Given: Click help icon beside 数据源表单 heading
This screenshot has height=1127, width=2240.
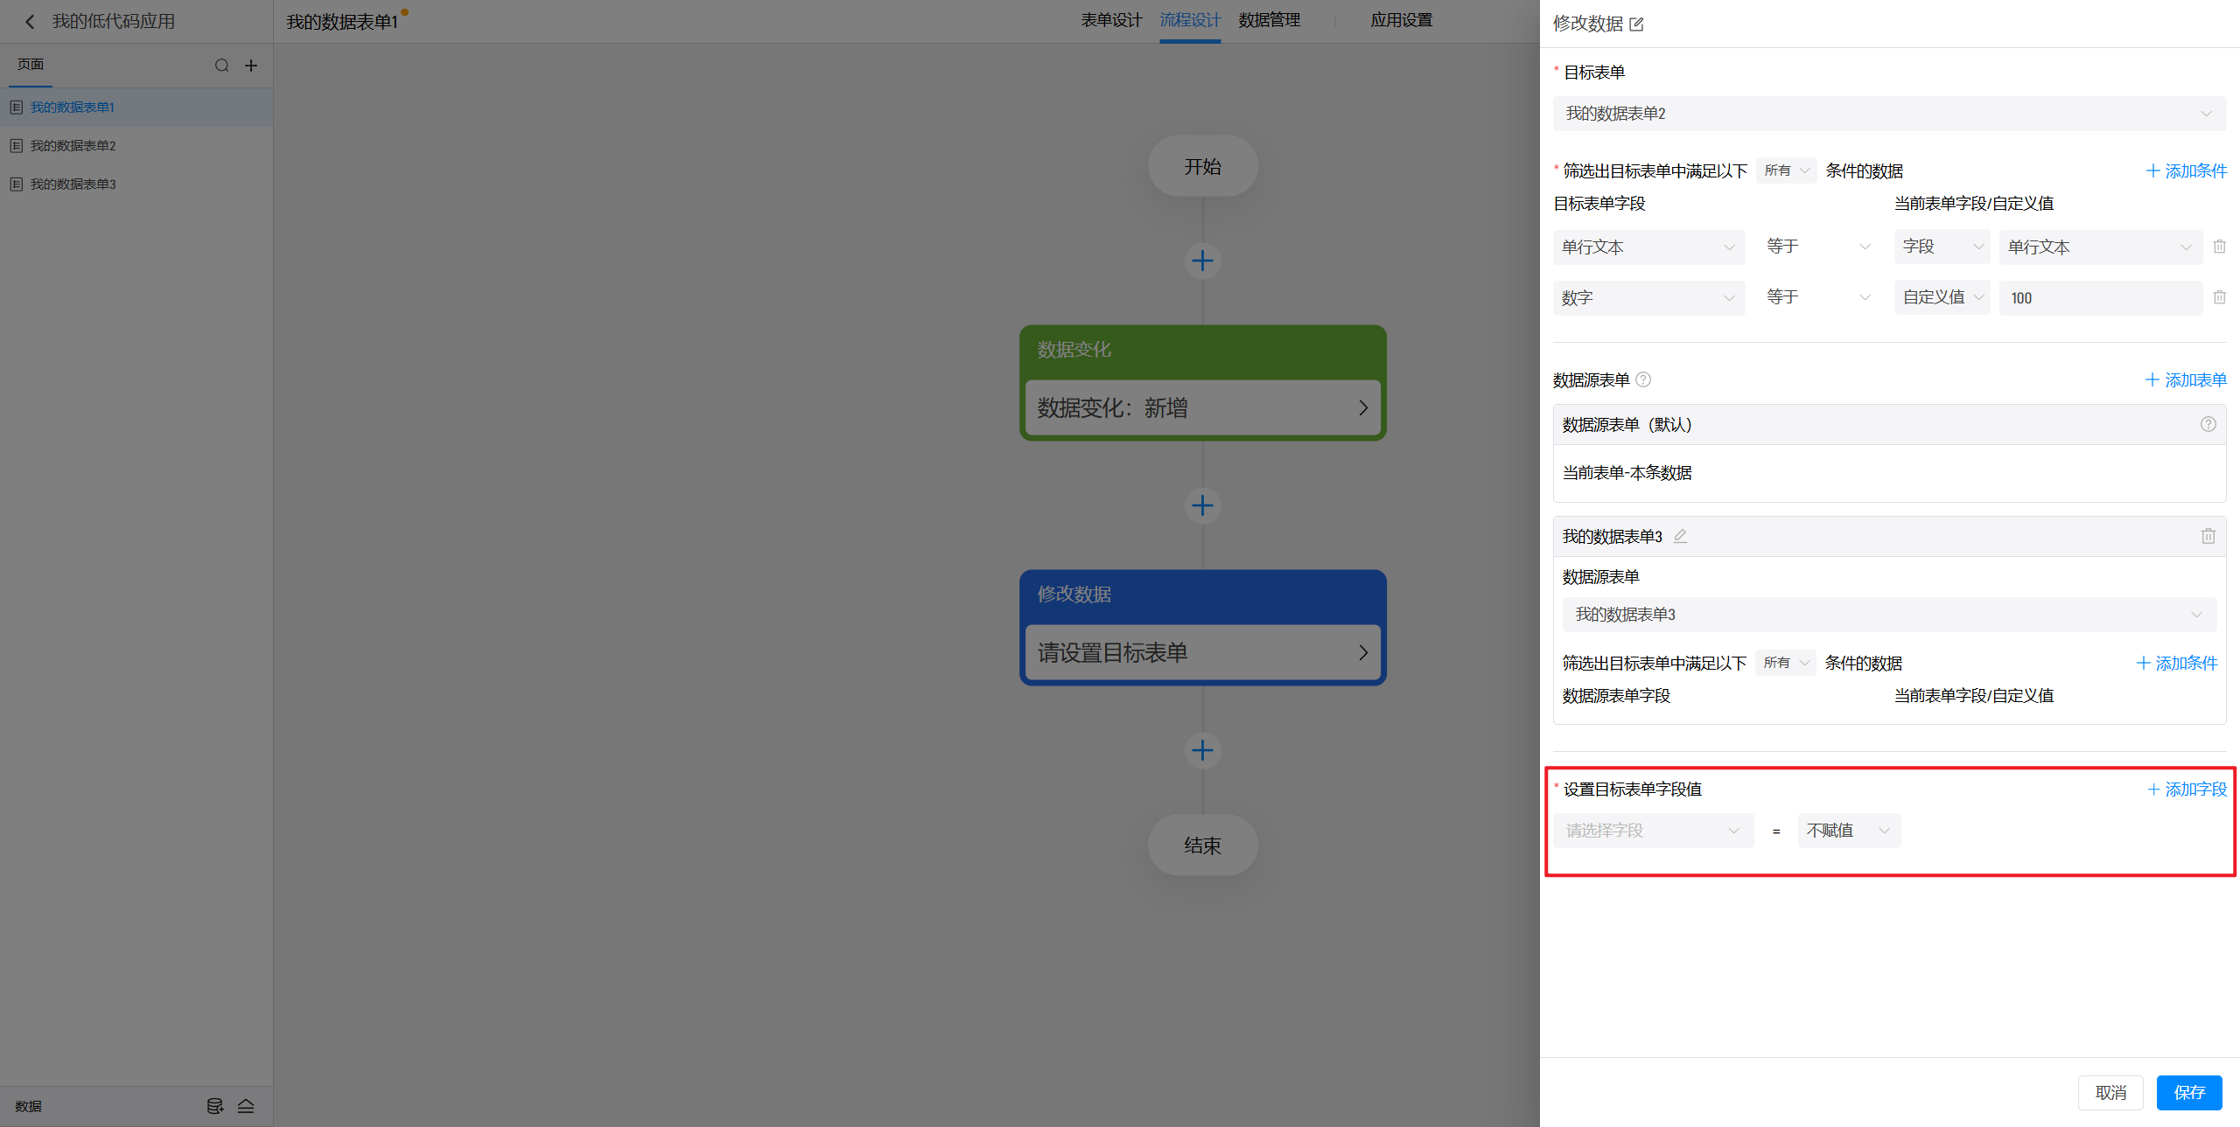Looking at the screenshot, I should [x=1643, y=379].
